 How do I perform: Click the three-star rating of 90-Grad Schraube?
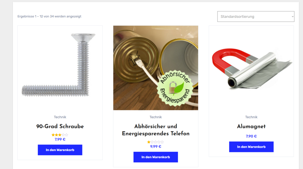60,135
